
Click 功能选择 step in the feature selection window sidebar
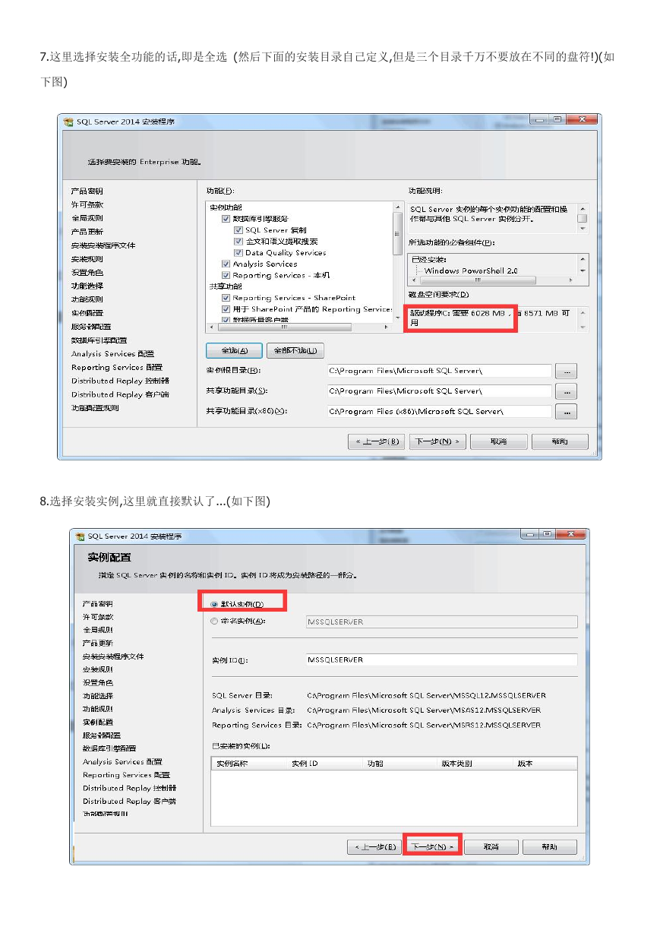pos(87,286)
